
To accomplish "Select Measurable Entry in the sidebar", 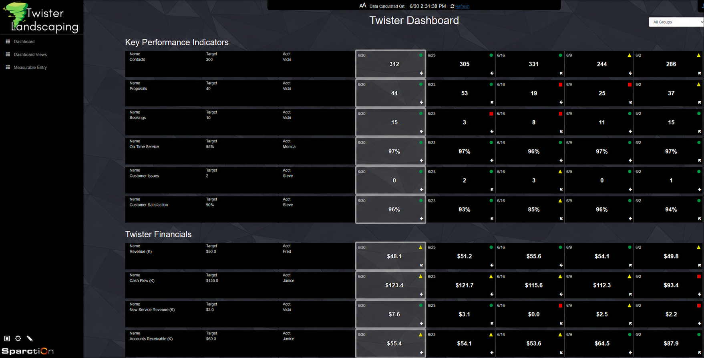I will pyautogui.click(x=30, y=68).
